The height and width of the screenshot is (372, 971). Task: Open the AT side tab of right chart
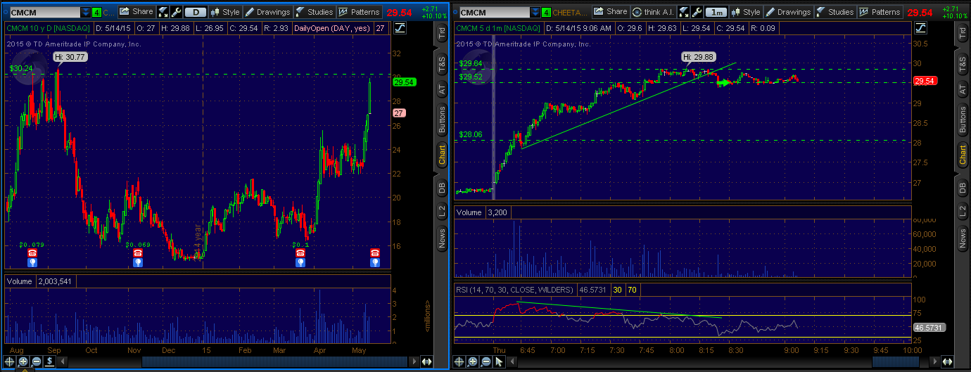(962, 89)
